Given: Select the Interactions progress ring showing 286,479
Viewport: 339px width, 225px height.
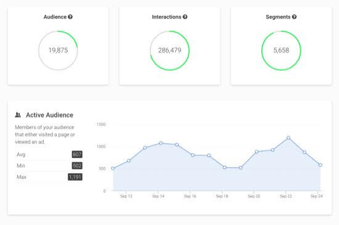Looking at the screenshot, I should tap(169, 51).
